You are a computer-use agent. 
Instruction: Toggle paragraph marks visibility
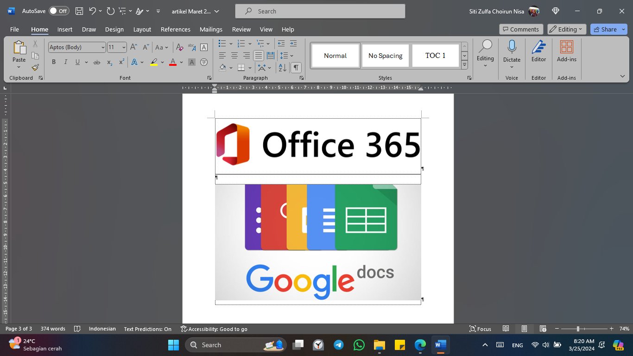[x=295, y=67]
